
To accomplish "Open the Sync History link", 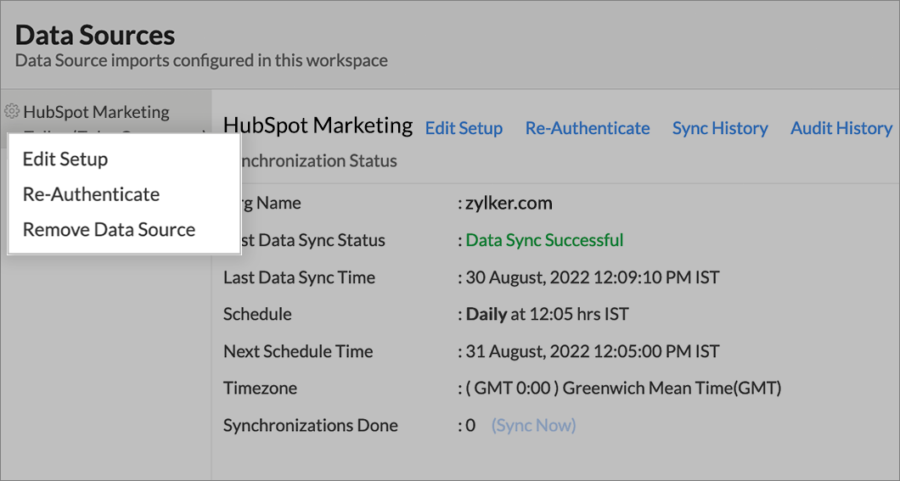I will point(720,128).
